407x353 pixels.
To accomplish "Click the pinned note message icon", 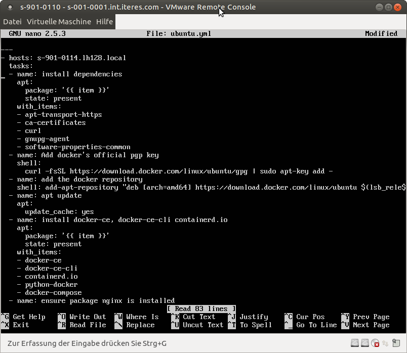I will pos(396,343).
